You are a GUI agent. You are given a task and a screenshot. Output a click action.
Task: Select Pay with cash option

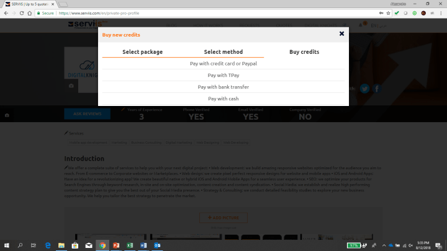point(223,99)
